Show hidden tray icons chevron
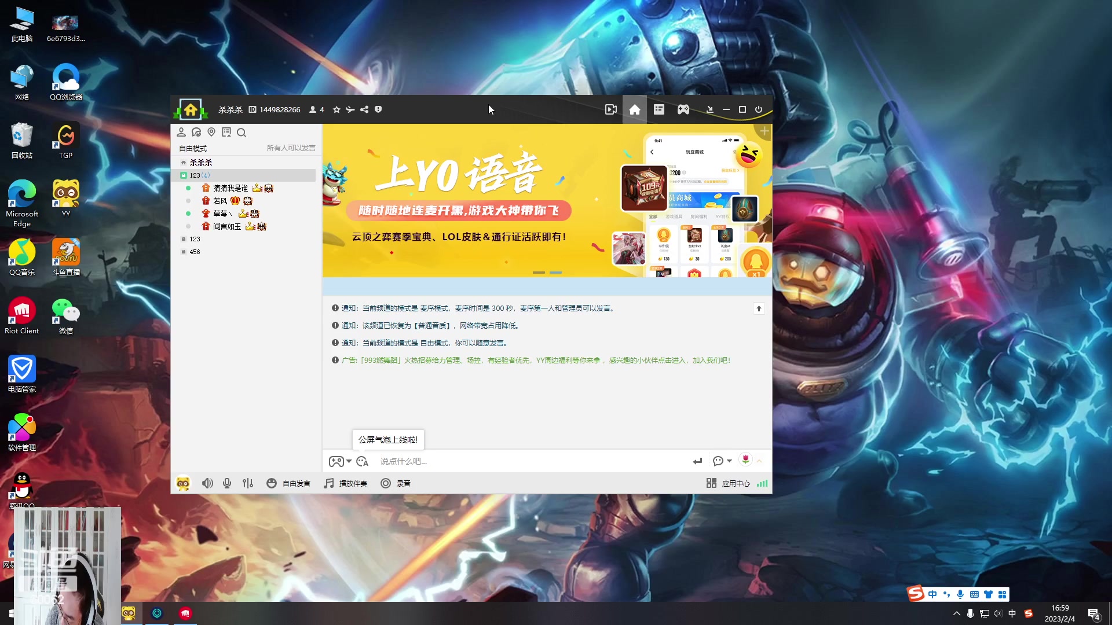This screenshot has width=1112, height=625. pyautogui.click(x=956, y=613)
